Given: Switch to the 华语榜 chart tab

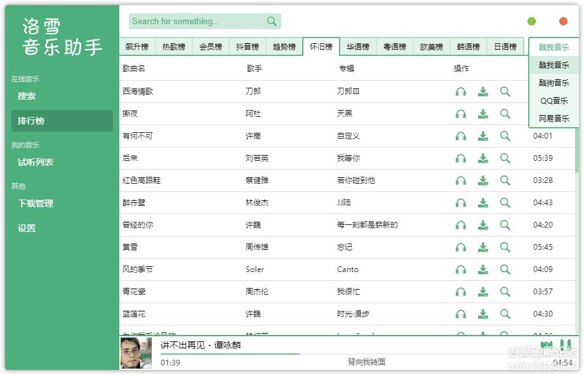Looking at the screenshot, I should [x=358, y=47].
